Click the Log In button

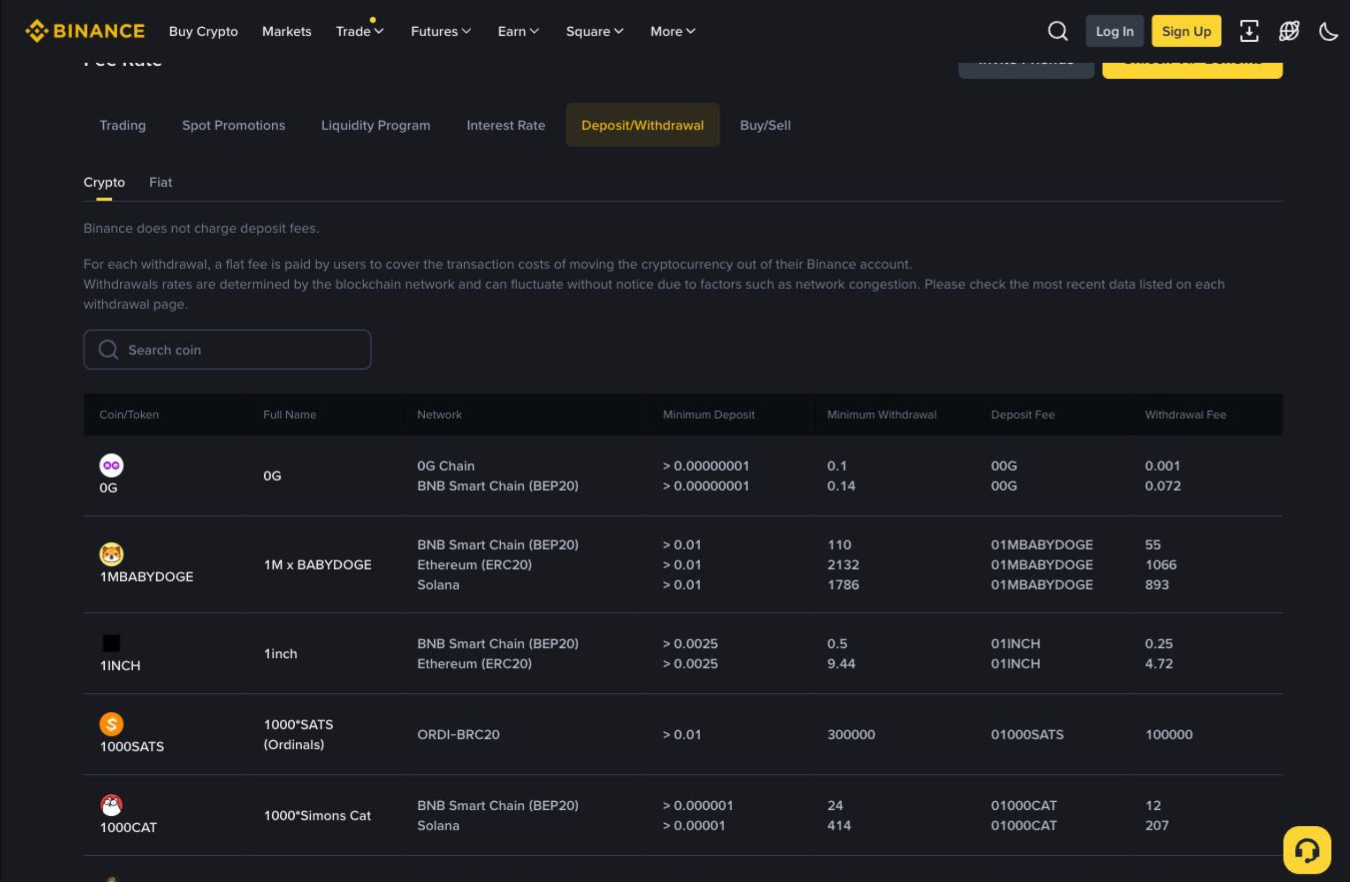tap(1114, 31)
